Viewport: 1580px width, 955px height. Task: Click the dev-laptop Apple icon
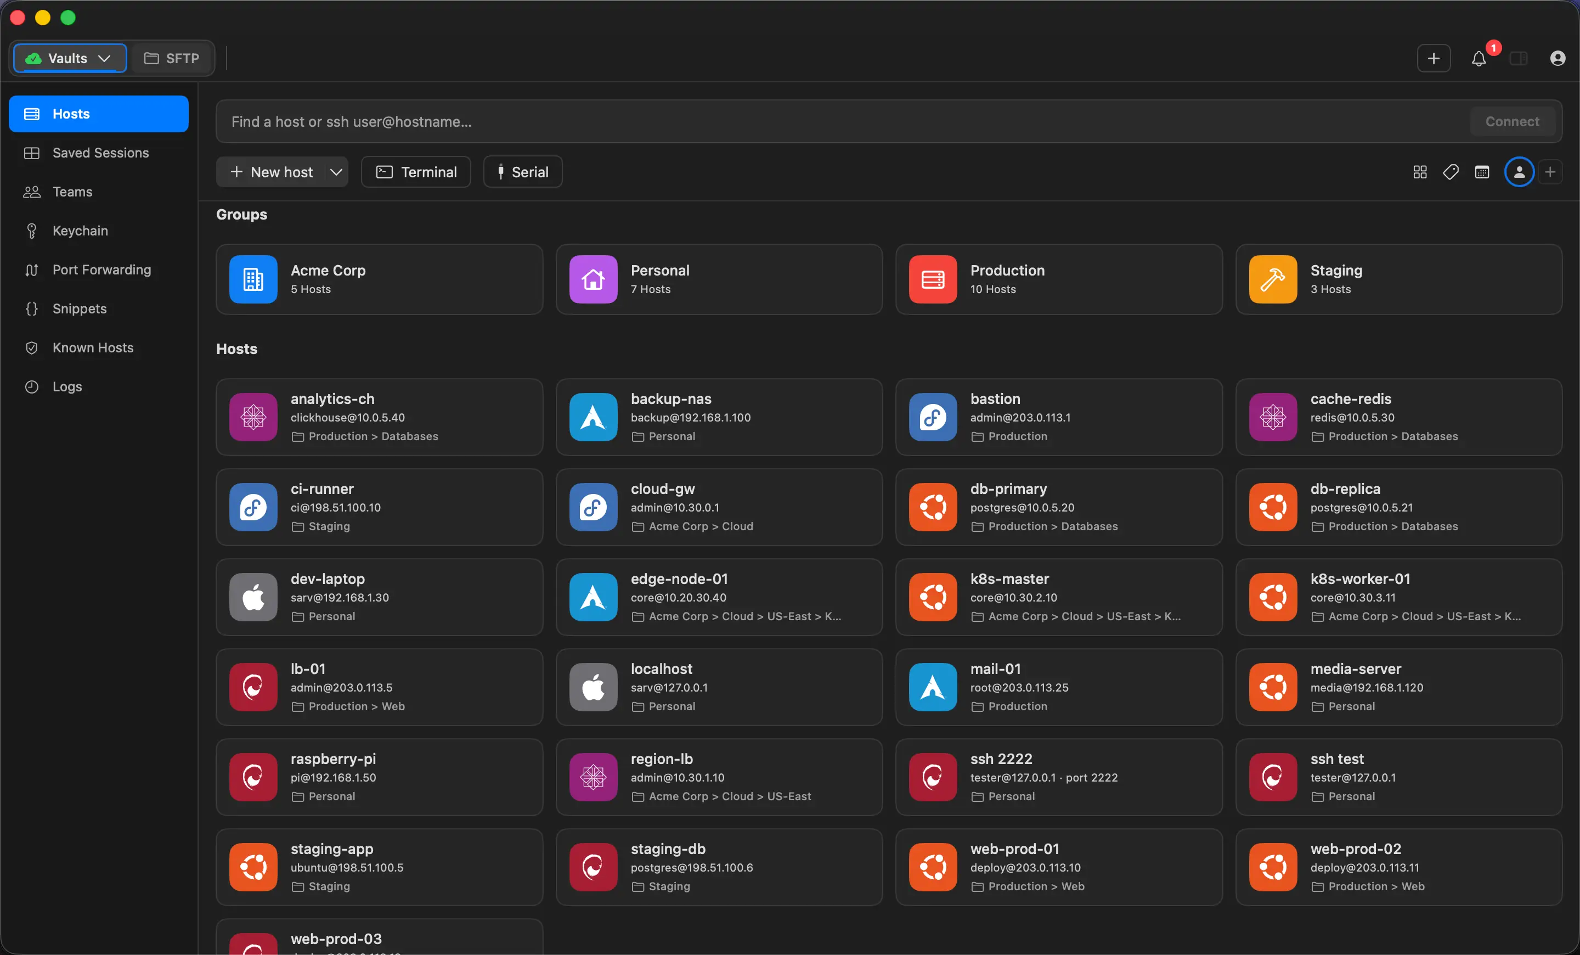253,597
